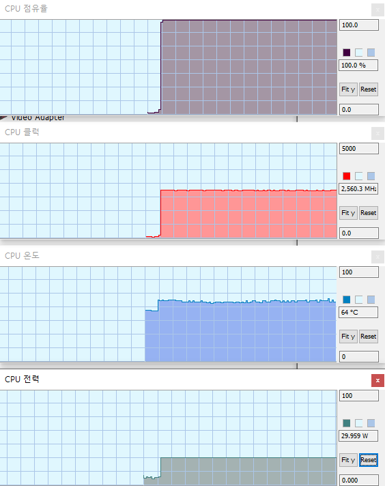Edit max value 100 in CPU 전력
Viewport: 385px width, 486px height.
pyautogui.click(x=358, y=395)
